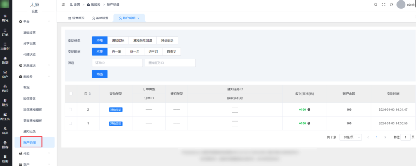The width and height of the screenshot is (416, 166).
Task: Select 不限 for 变动时间 filter
Action: pos(100,52)
